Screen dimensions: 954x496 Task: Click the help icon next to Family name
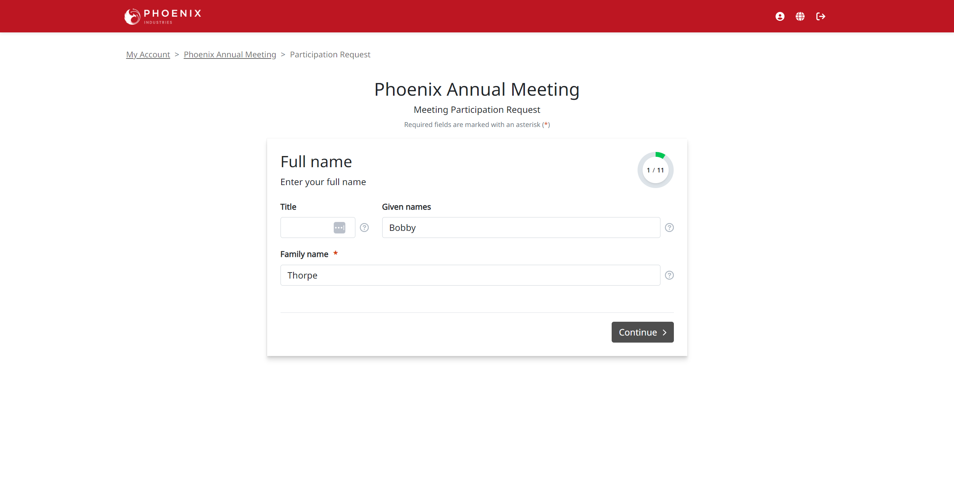click(669, 275)
